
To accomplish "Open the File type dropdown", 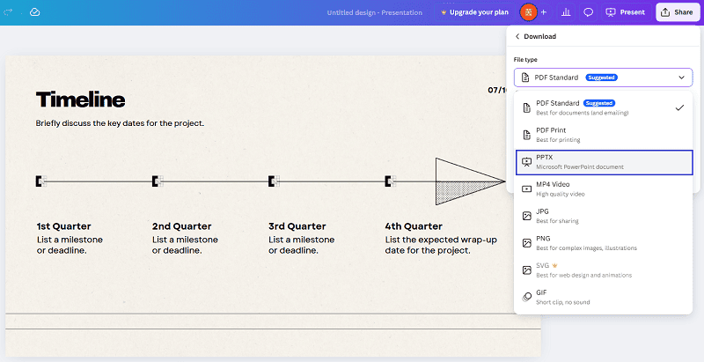I will coord(603,78).
